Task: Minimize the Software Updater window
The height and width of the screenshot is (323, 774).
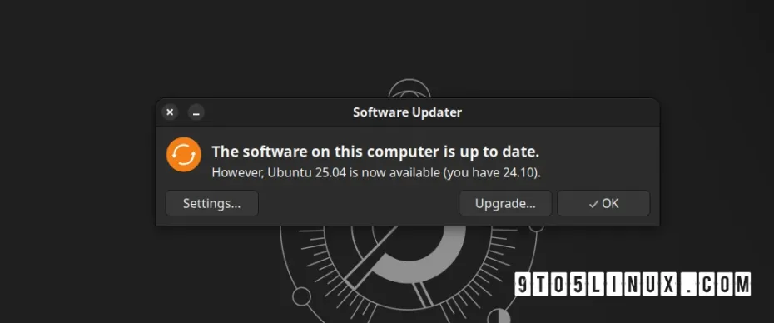Action: (196, 112)
